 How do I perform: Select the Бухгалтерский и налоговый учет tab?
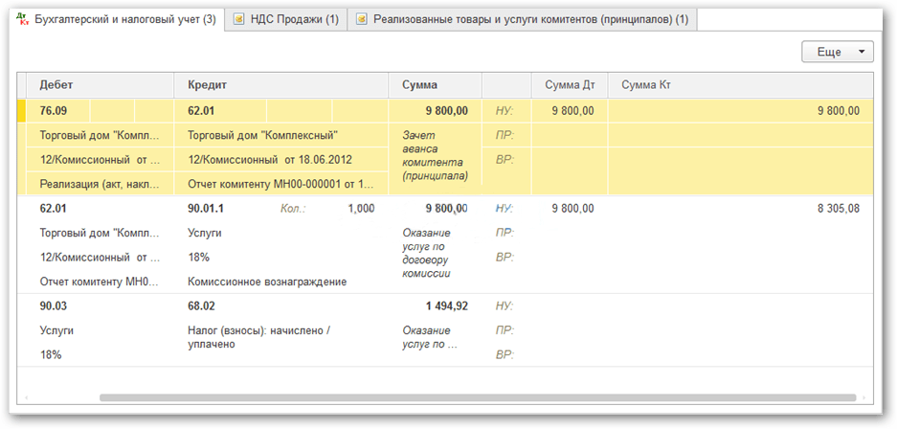[x=124, y=19]
